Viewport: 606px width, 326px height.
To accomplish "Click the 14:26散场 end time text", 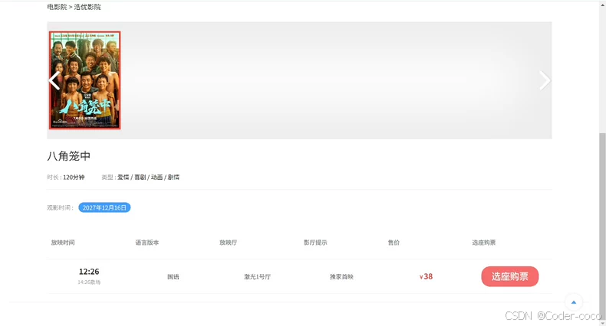I will point(89,282).
